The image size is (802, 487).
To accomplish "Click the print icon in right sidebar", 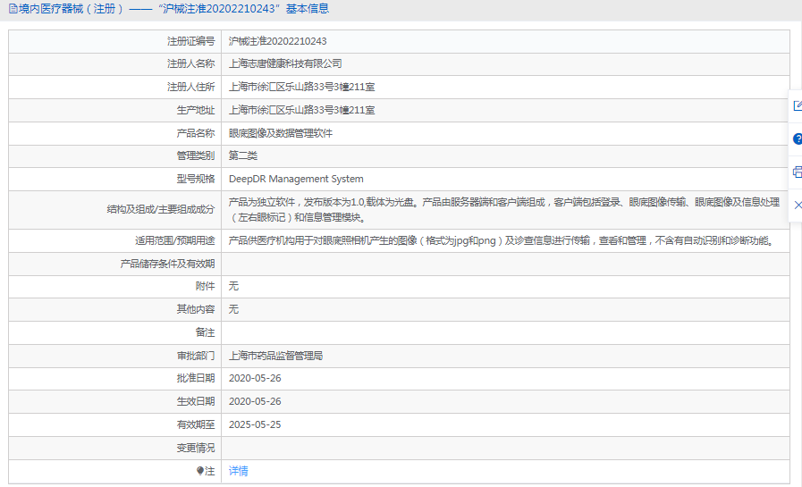I will tap(797, 172).
